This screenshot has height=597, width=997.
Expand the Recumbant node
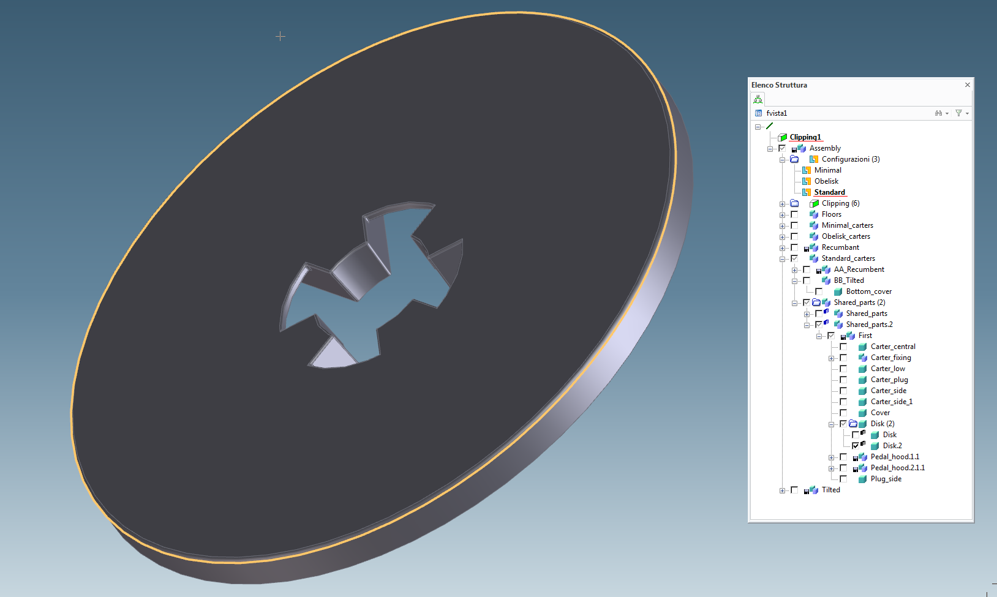(782, 248)
